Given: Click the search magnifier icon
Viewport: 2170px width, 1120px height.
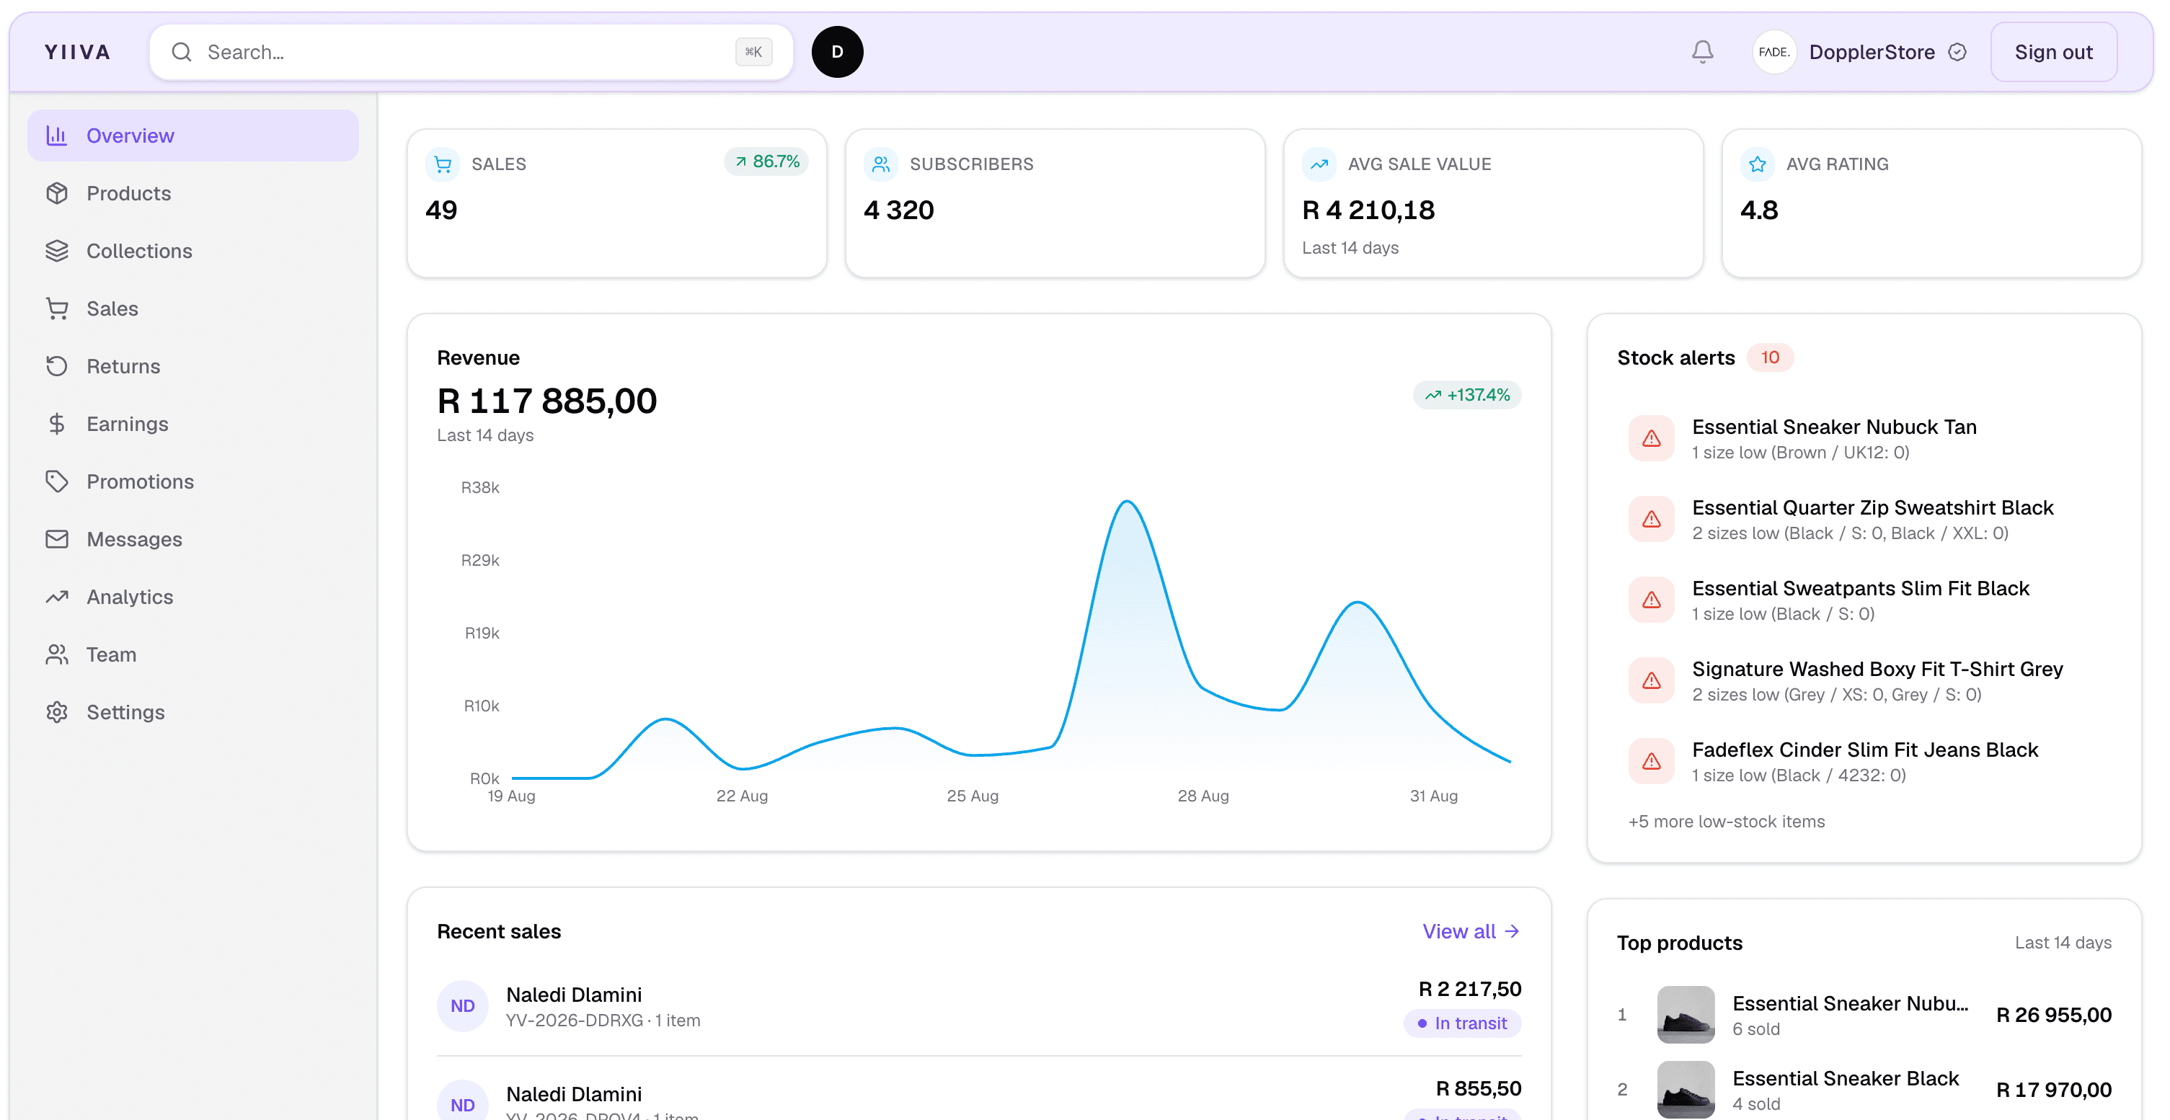Looking at the screenshot, I should 181,52.
